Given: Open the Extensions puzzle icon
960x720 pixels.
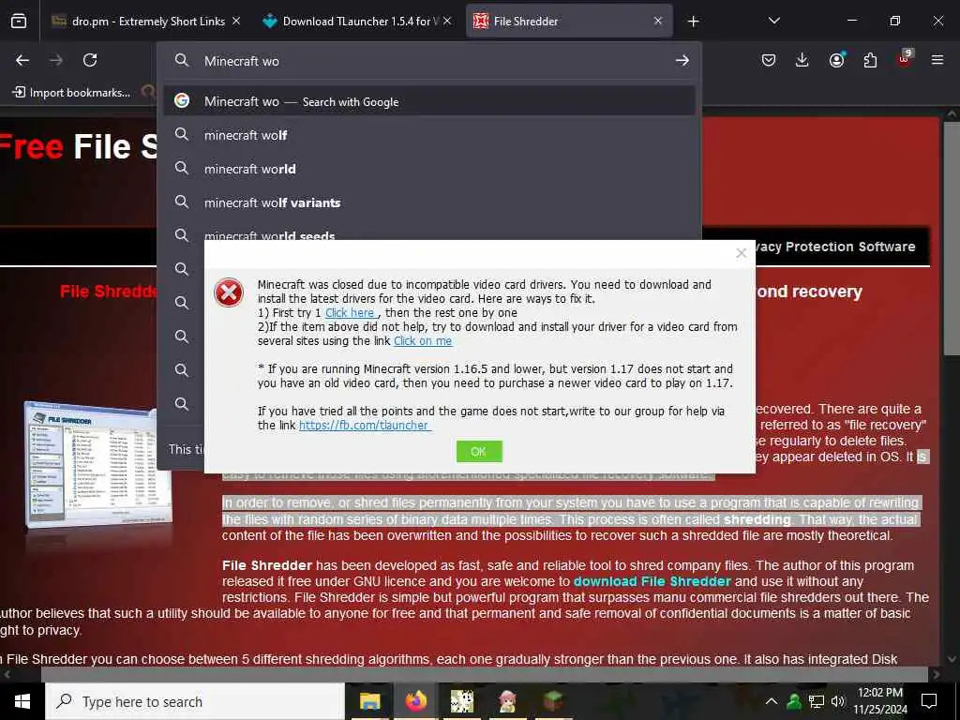Looking at the screenshot, I should pyautogui.click(x=870, y=60).
